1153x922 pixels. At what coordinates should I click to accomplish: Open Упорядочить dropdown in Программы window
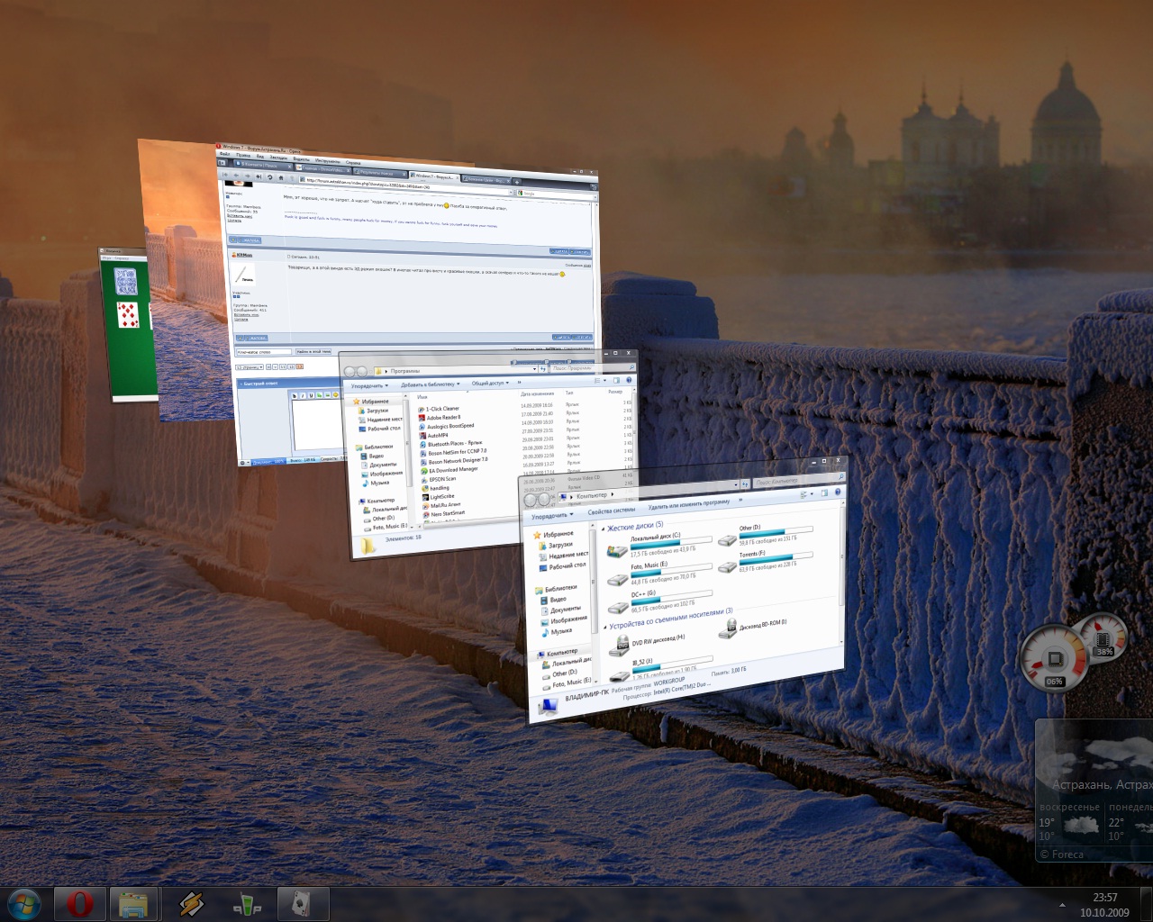[x=368, y=385]
